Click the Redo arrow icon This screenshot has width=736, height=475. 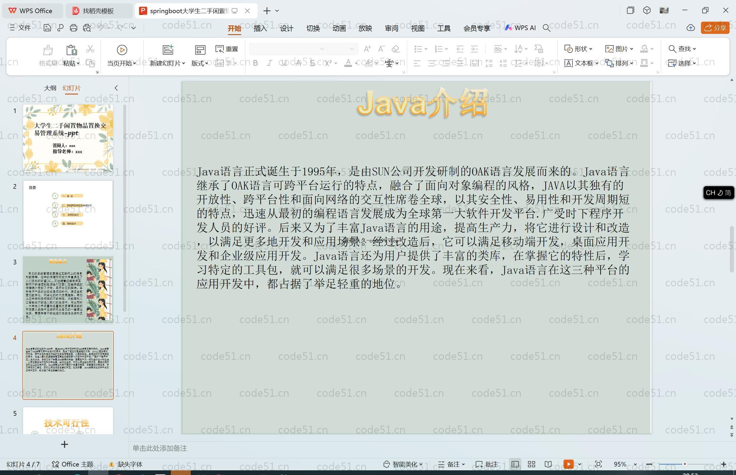121,28
